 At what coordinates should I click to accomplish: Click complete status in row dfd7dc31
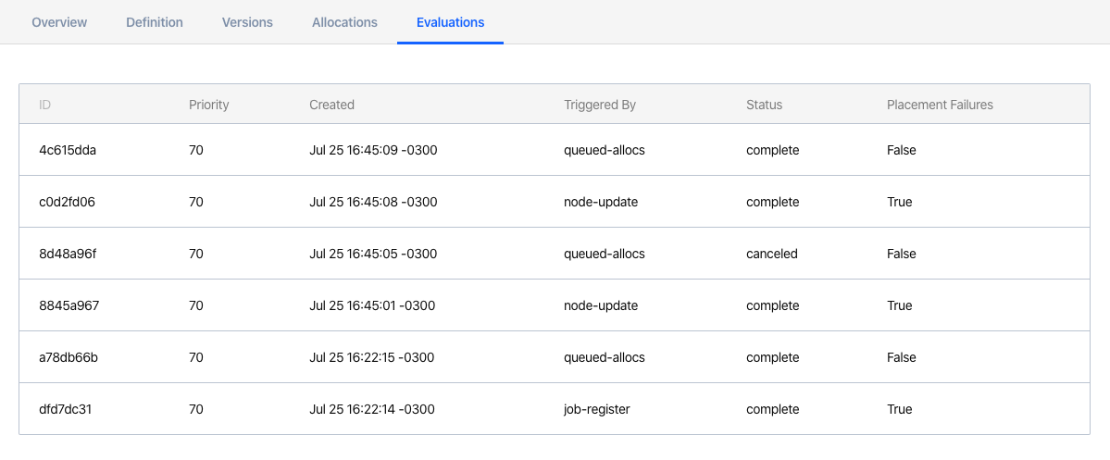772,409
